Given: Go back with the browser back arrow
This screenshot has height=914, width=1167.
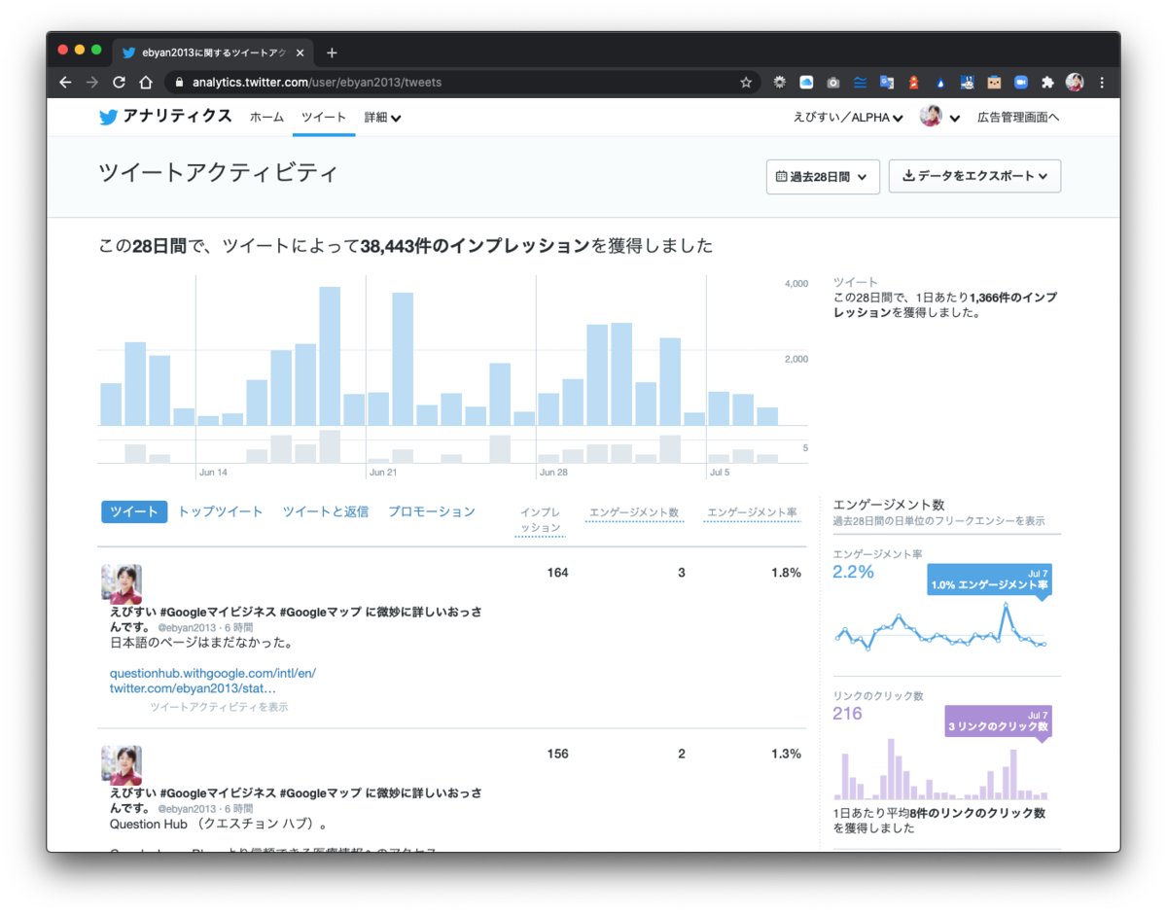Looking at the screenshot, I should pyautogui.click(x=65, y=83).
